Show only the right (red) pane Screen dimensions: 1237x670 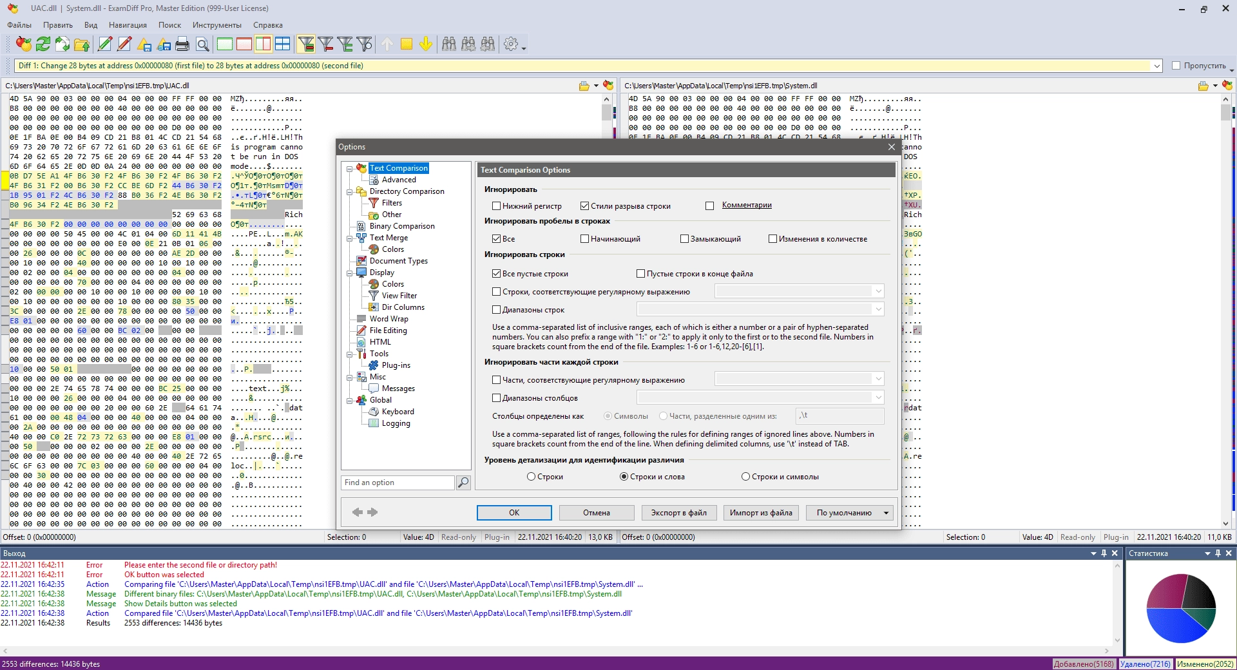click(x=244, y=44)
